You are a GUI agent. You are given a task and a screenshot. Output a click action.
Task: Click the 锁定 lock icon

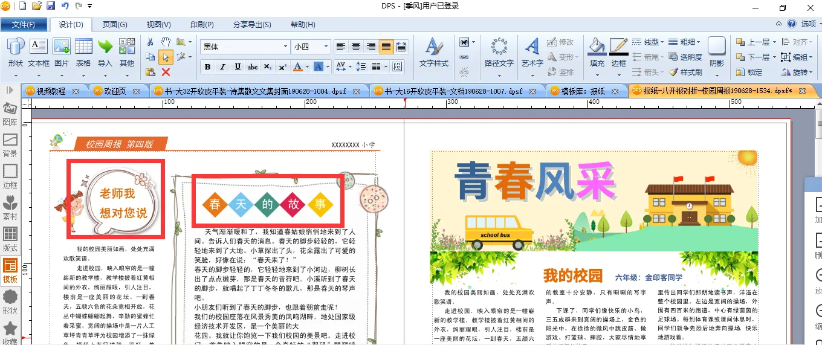point(748,72)
